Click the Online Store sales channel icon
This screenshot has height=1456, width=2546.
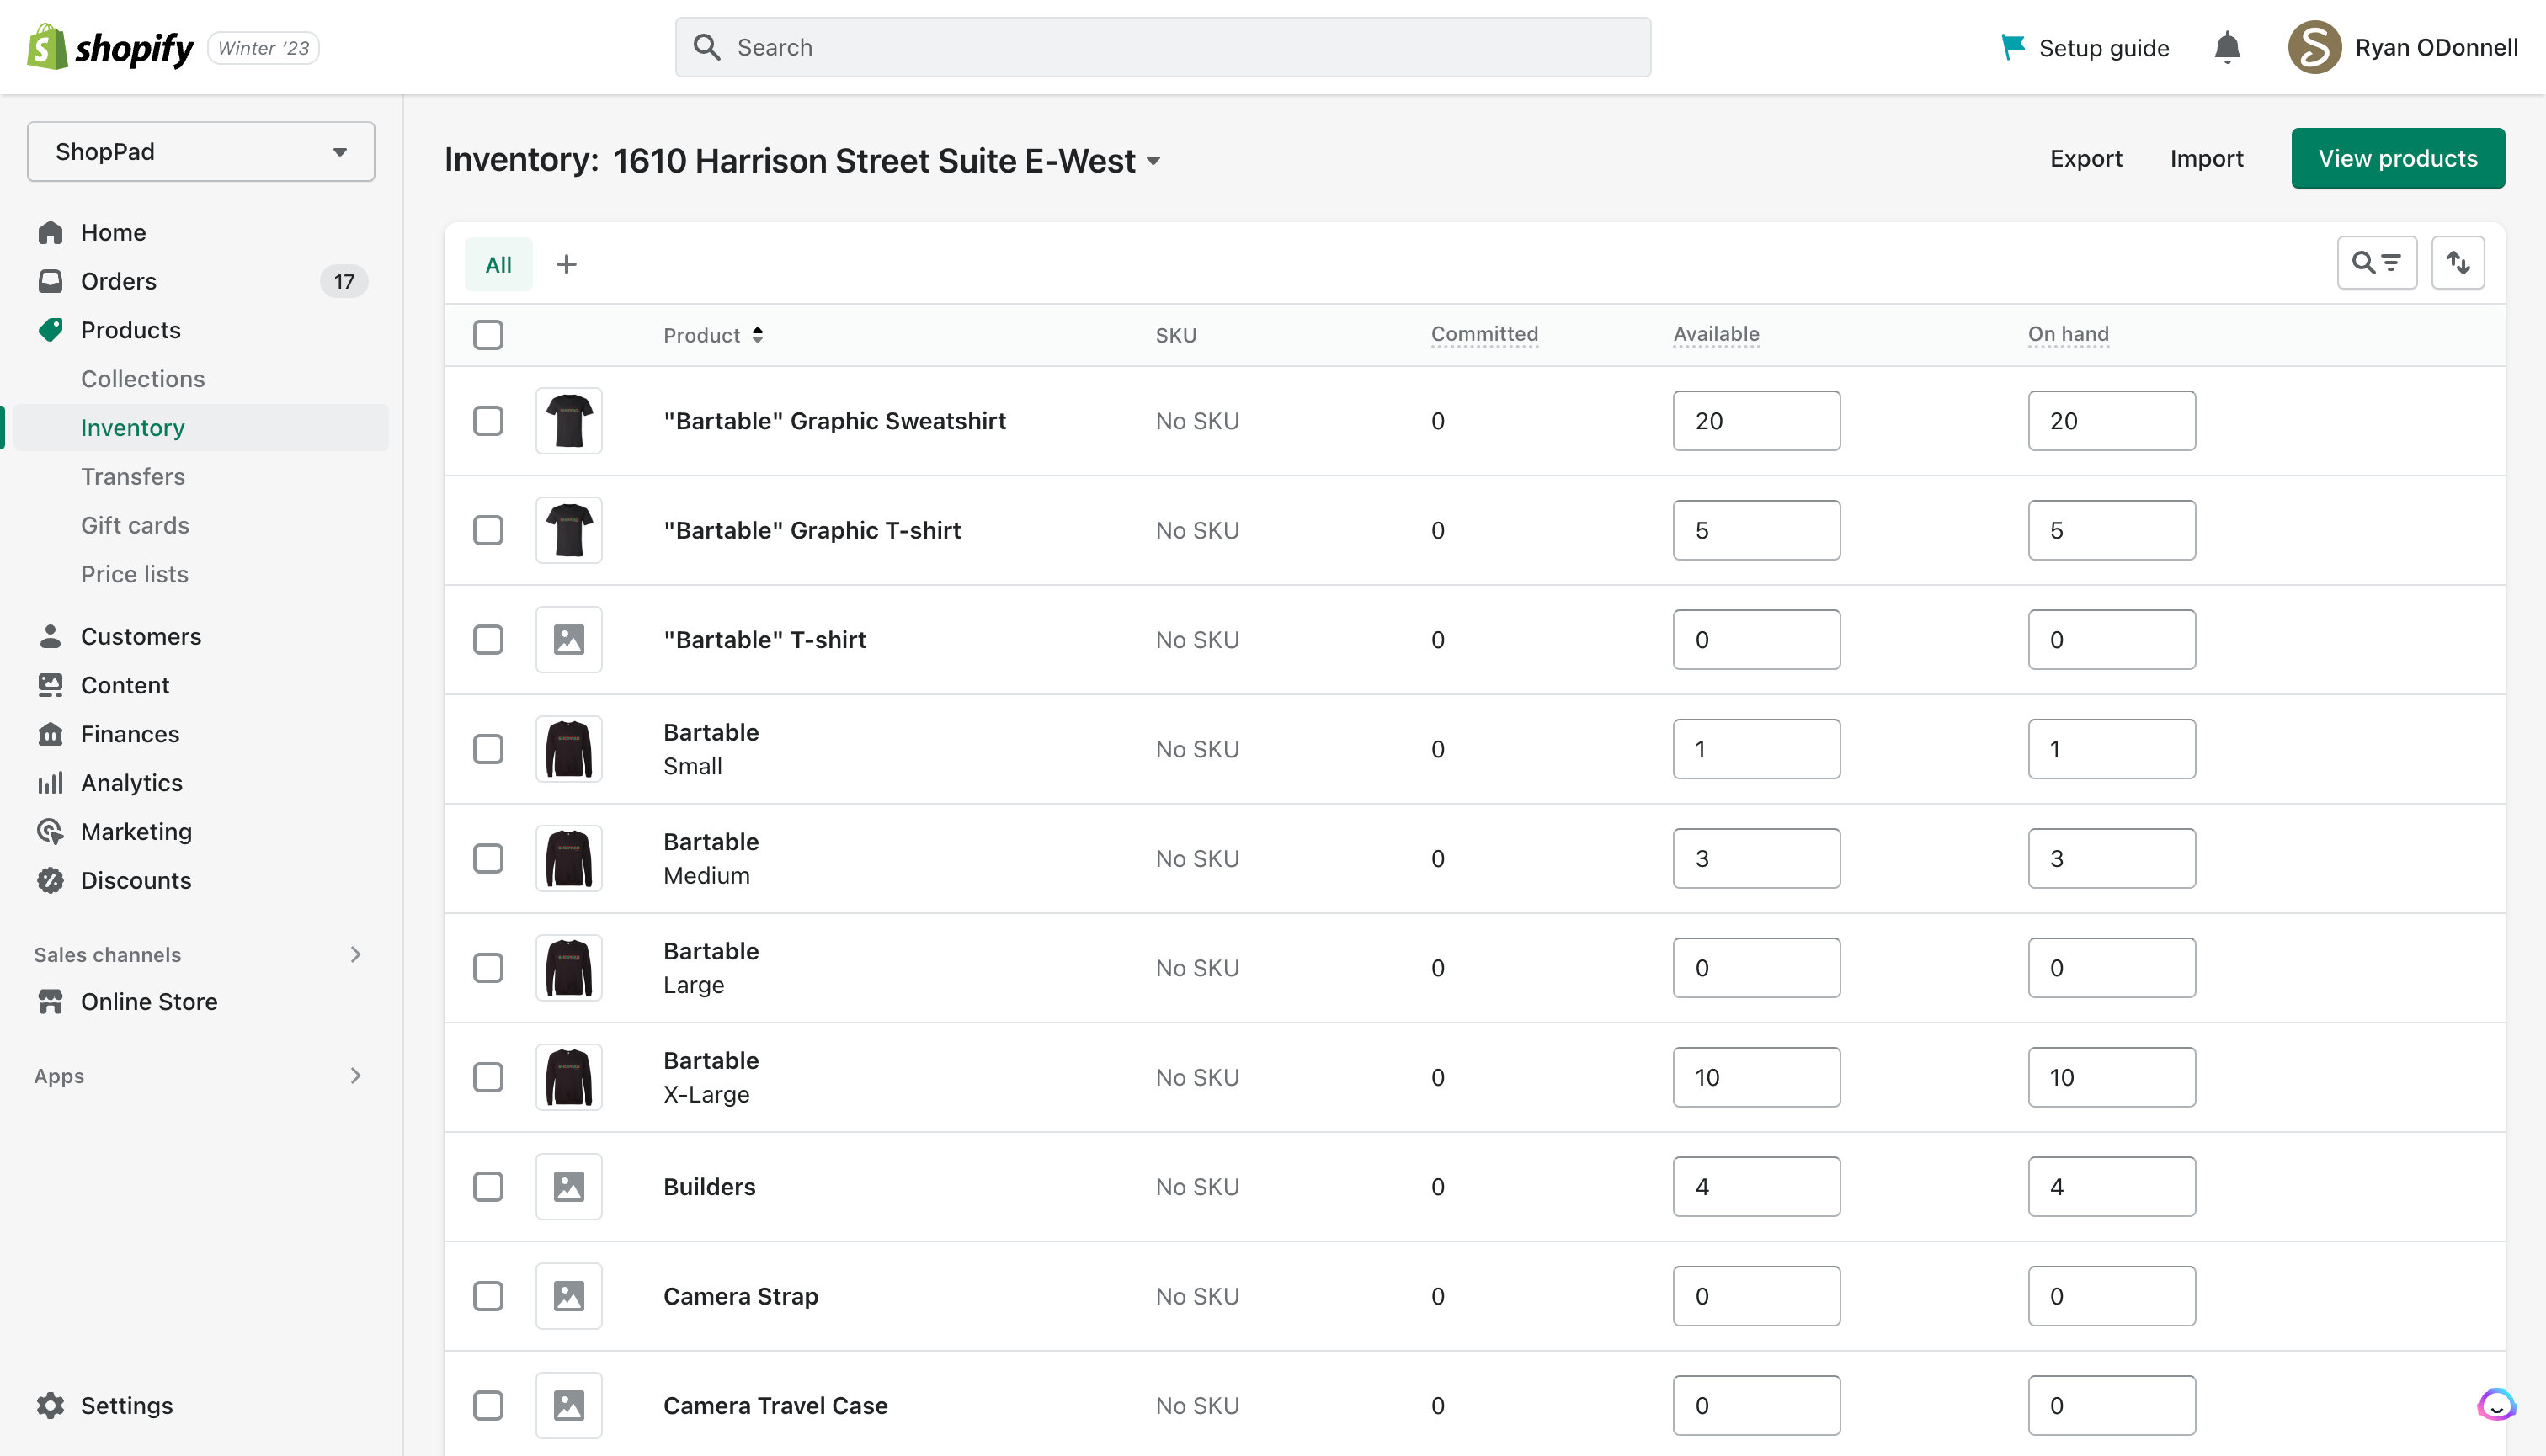[x=51, y=1001]
